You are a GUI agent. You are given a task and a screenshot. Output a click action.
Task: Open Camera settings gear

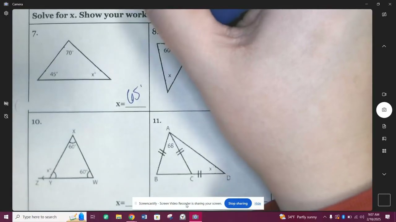[6, 13]
